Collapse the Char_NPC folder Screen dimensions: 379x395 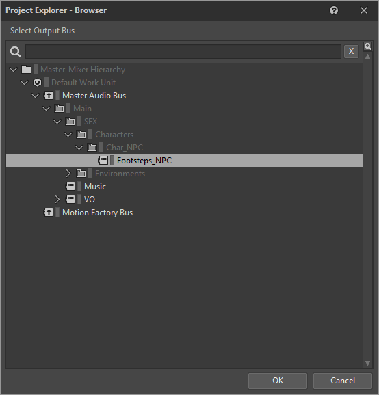(79, 148)
